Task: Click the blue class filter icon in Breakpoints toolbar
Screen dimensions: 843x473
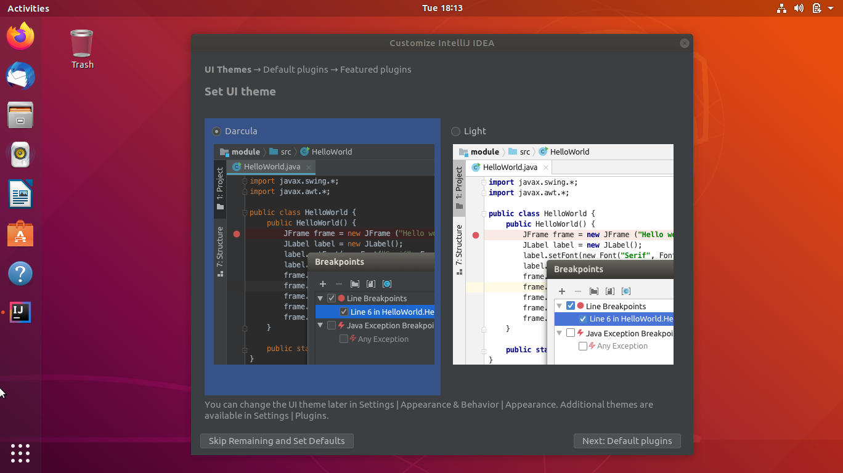Action: coord(387,284)
